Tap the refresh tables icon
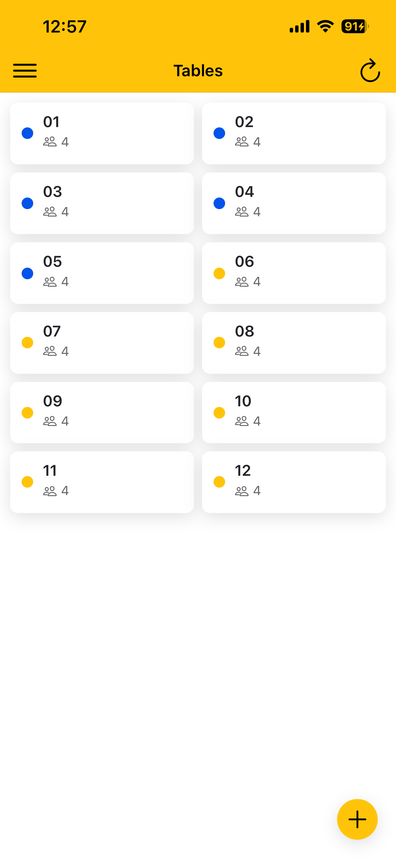Image resolution: width=396 pixels, height=858 pixels. pyautogui.click(x=370, y=70)
